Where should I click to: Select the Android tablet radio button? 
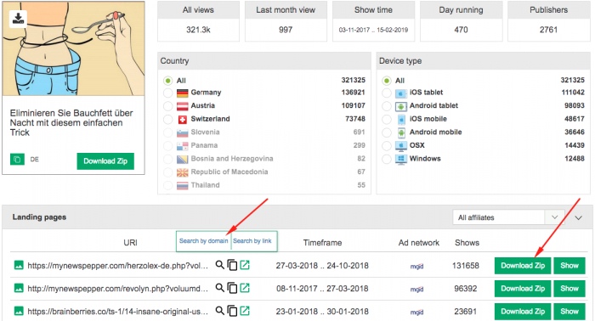pos(386,106)
